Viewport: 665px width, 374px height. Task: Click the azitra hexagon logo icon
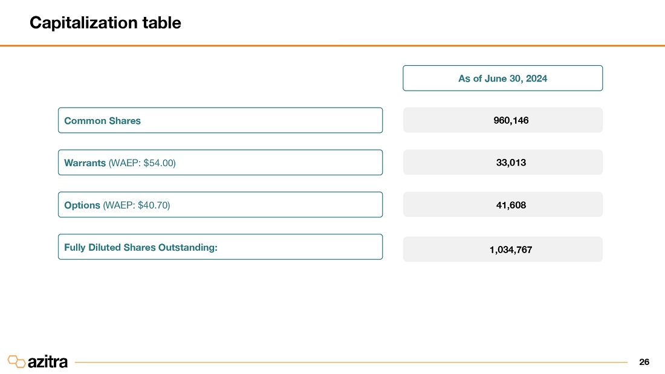point(16,361)
